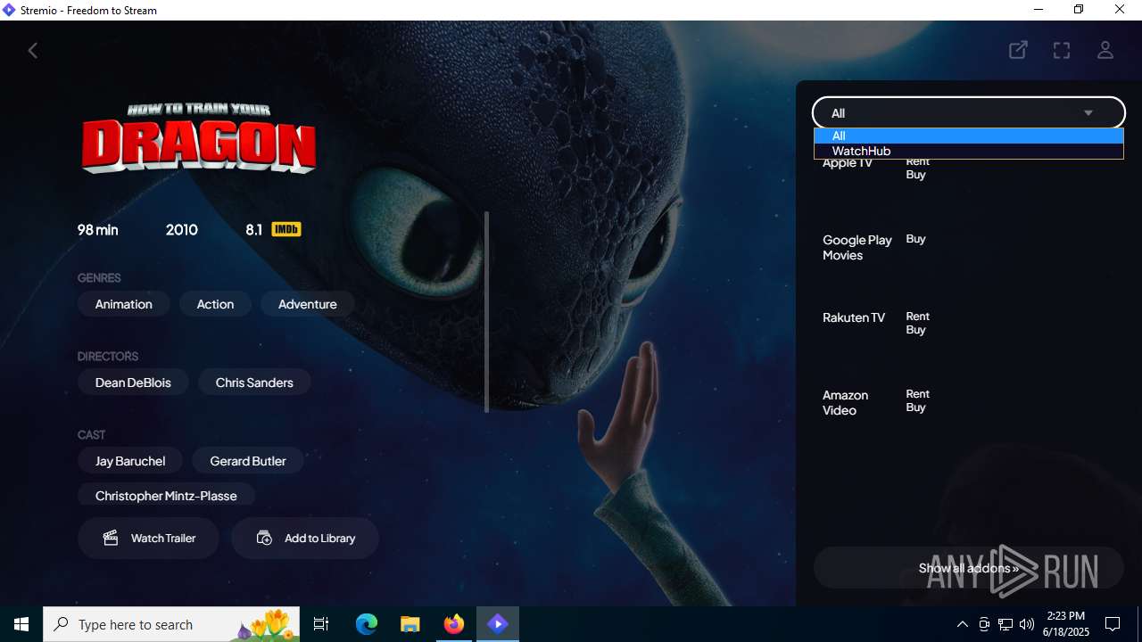Click the add-to-library plus icon
Image resolution: width=1142 pixels, height=642 pixels.
(264, 538)
